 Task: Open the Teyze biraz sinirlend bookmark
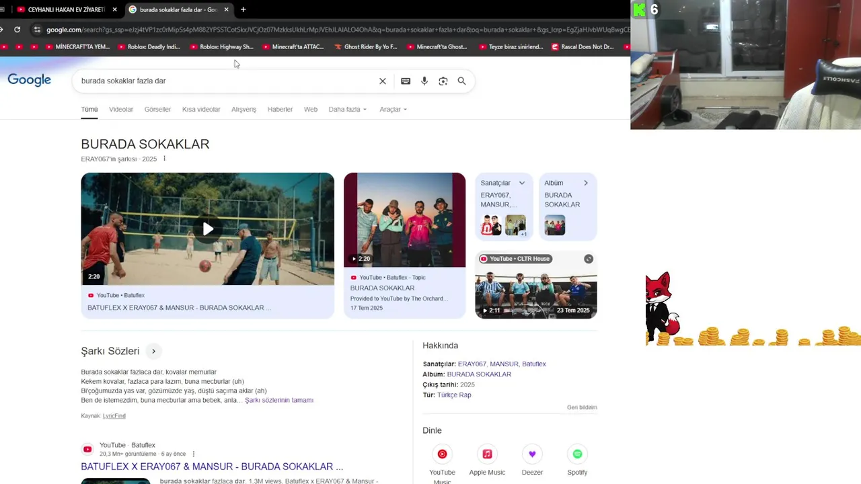coord(511,47)
